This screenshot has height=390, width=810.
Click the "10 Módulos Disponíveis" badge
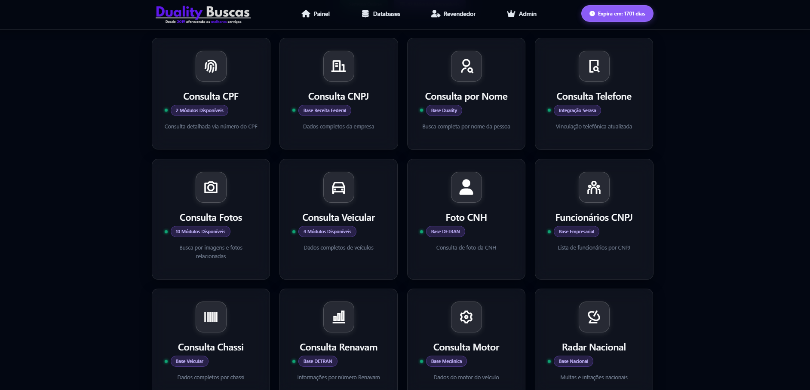200,232
